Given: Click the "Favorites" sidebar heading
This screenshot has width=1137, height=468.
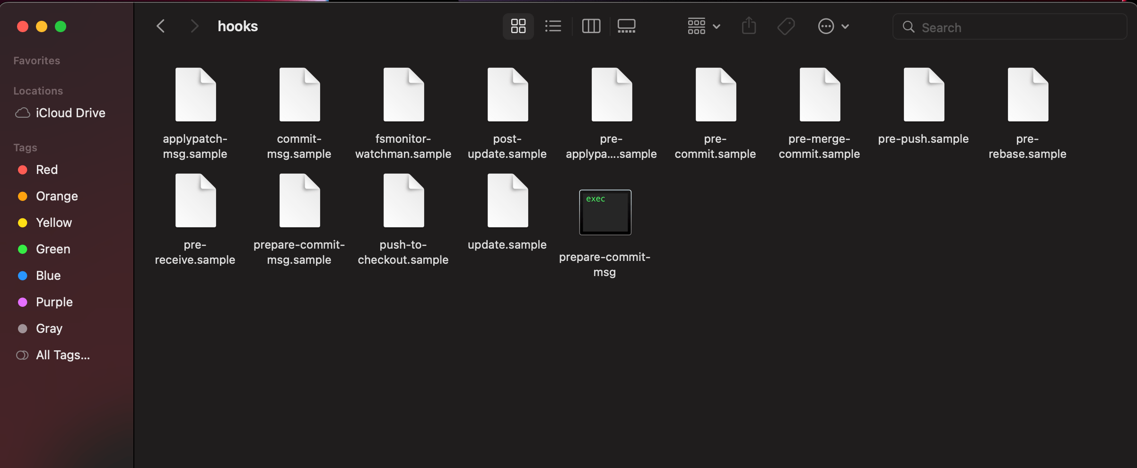Looking at the screenshot, I should [37, 61].
